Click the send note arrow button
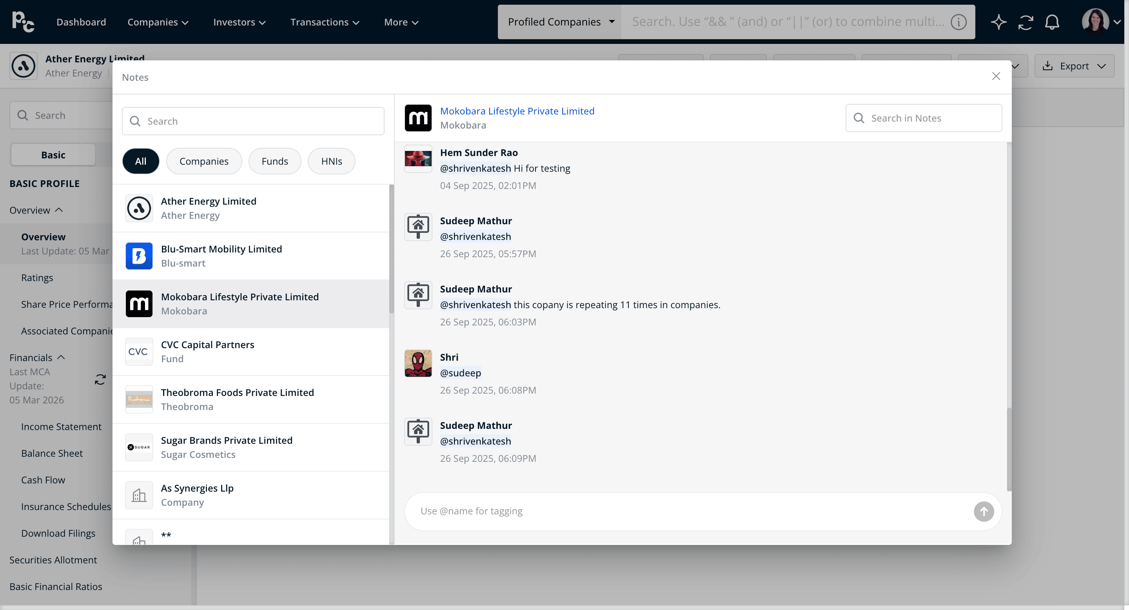This screenshot has height=610, width=1129. (984, 511)
